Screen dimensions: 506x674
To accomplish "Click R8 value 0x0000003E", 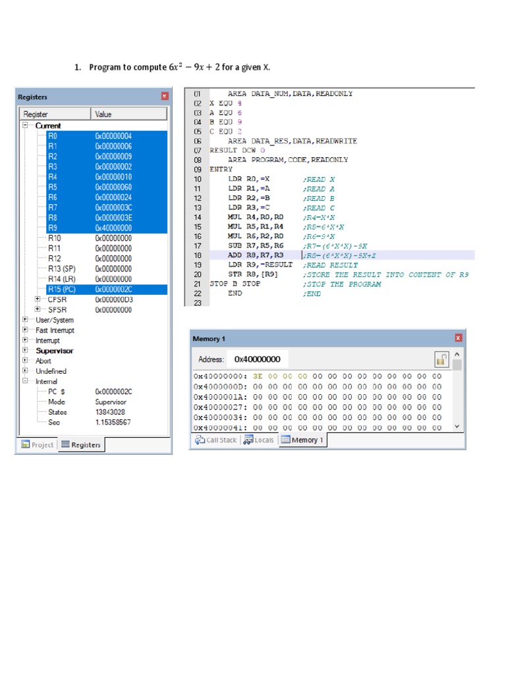I will click(113, 217).
